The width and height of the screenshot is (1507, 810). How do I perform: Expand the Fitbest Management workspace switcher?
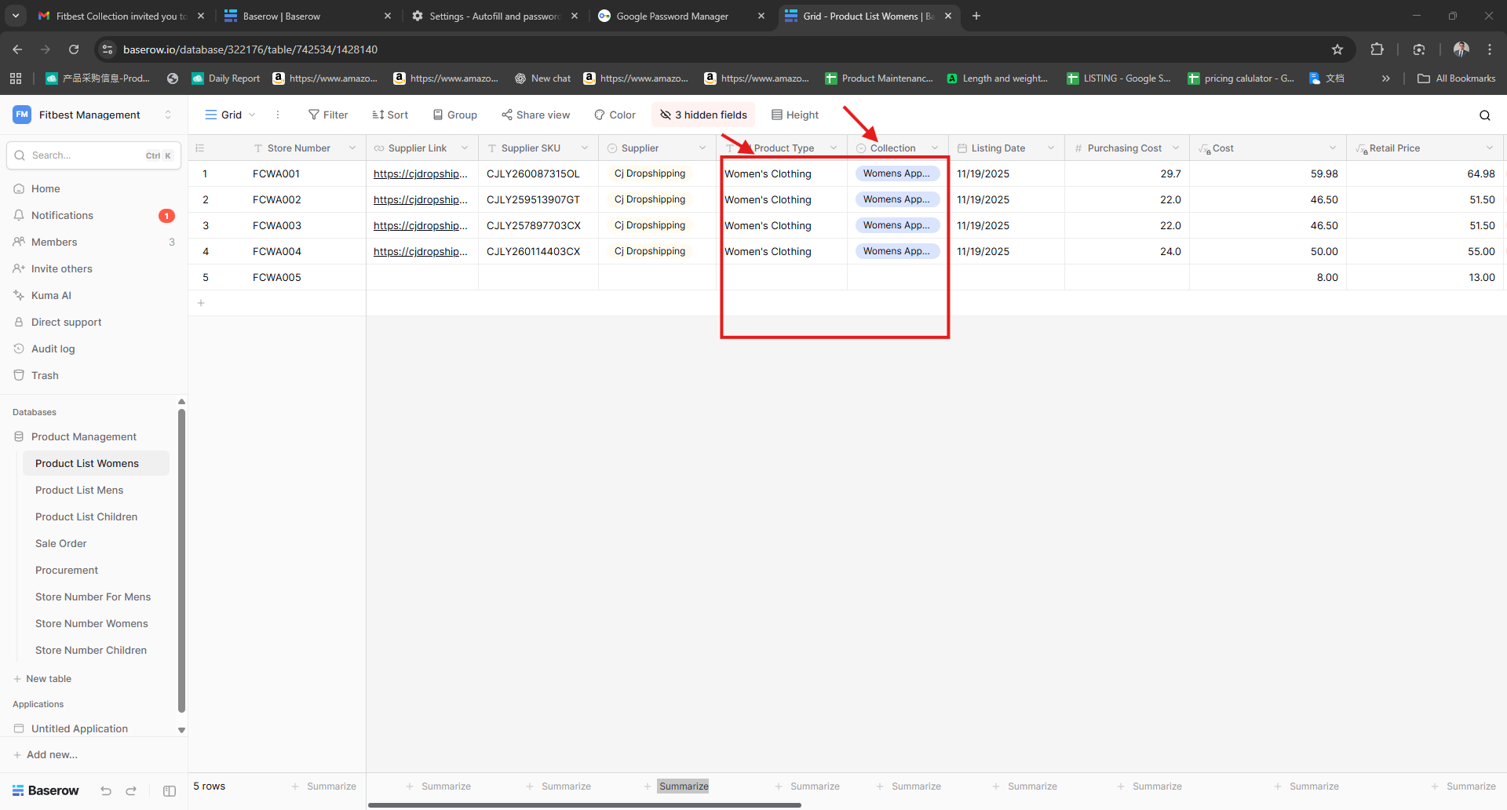[167, 115]
